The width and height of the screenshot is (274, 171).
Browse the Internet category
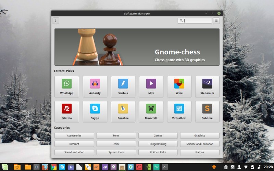[74, 144]
